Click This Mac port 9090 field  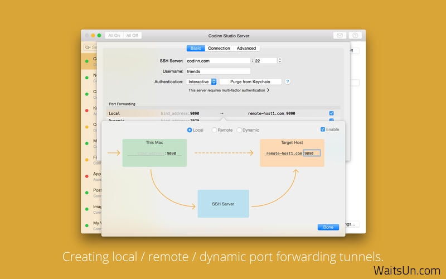(174, 153)
